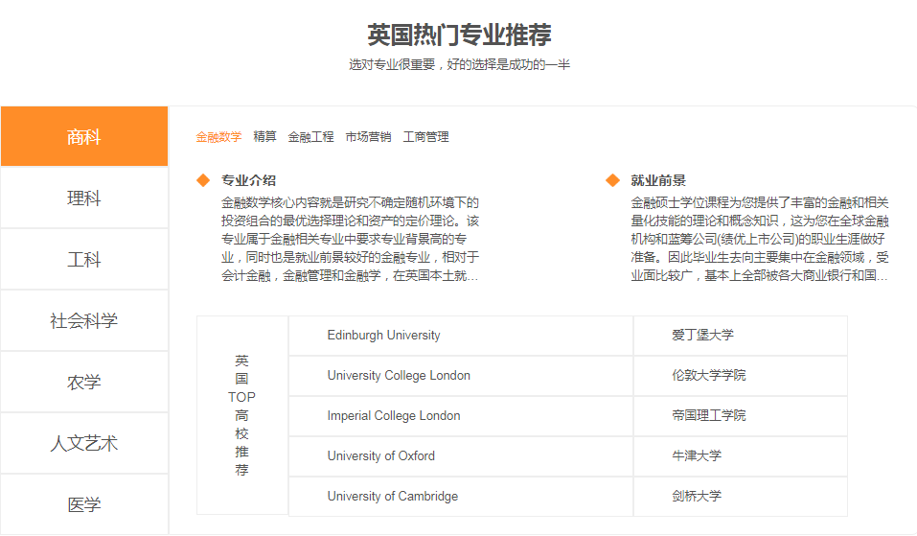The width and height of the screenshot is (917, 536).
Task: Select the 农学 category tab
Action: (x=84, y=383)
